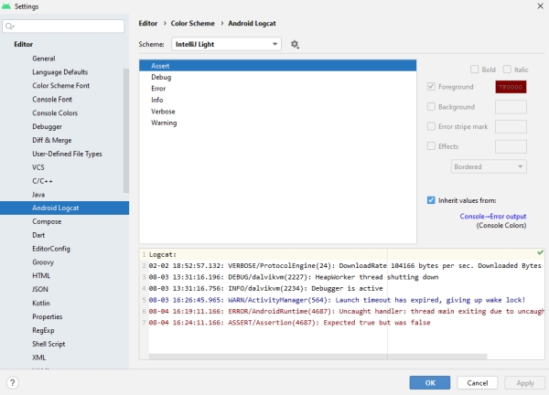The width and height of the screenshot is (549, 395).
Task: Select Android Logcat in the sidebar
Action: (x=64, y=208)
